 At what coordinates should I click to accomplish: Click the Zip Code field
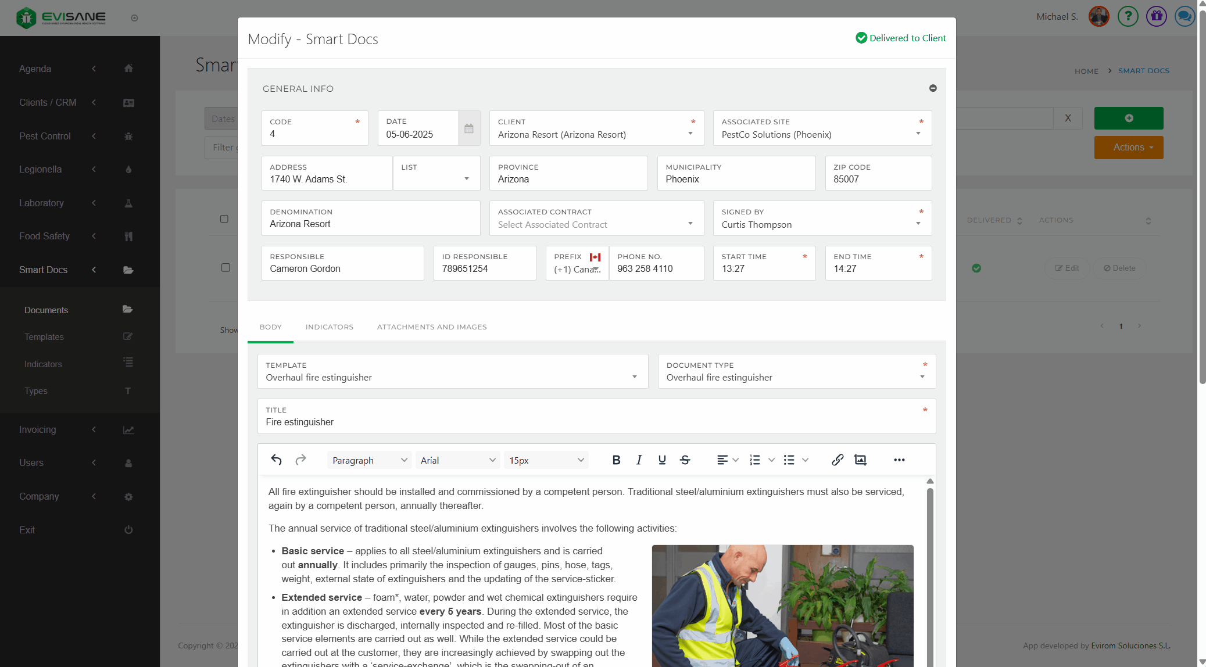point(878,173)
